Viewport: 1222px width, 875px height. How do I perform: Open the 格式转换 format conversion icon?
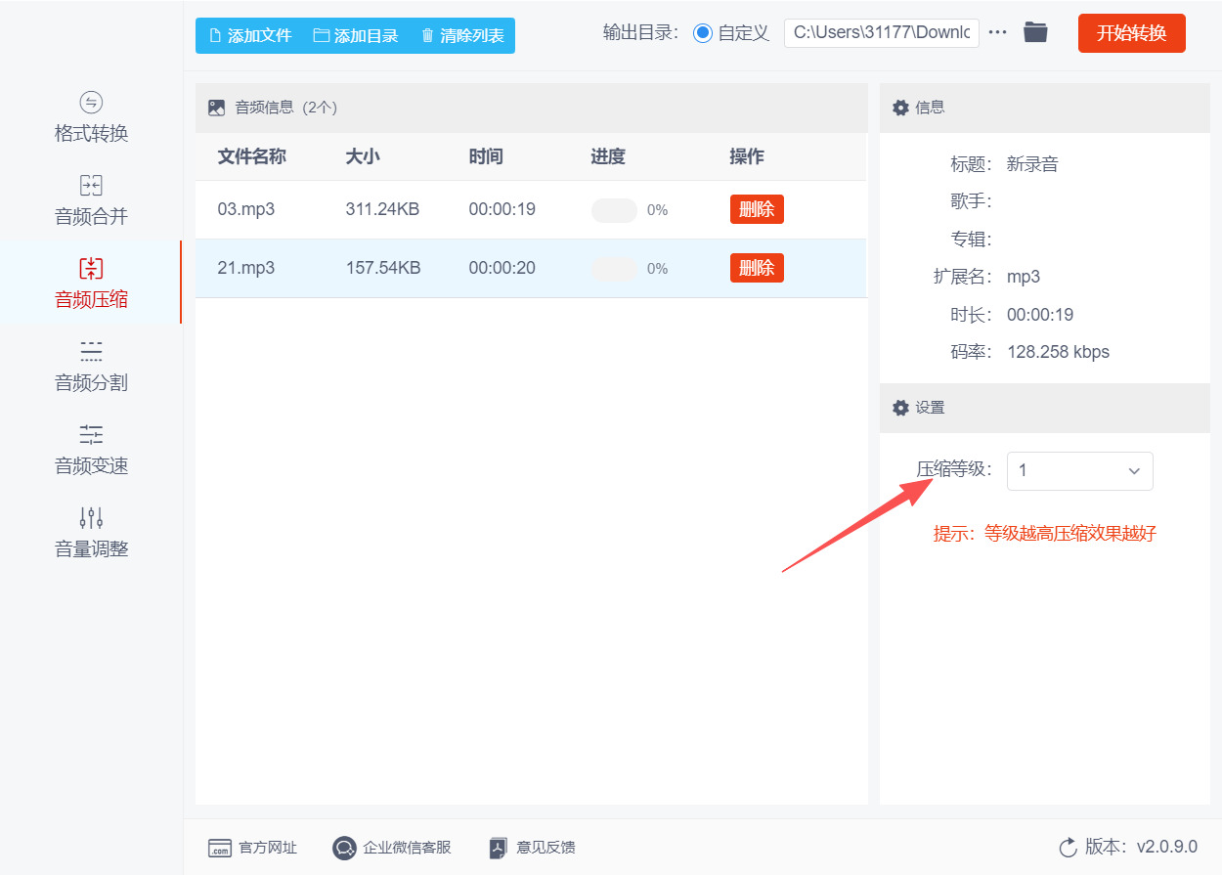tap(91, 103)
